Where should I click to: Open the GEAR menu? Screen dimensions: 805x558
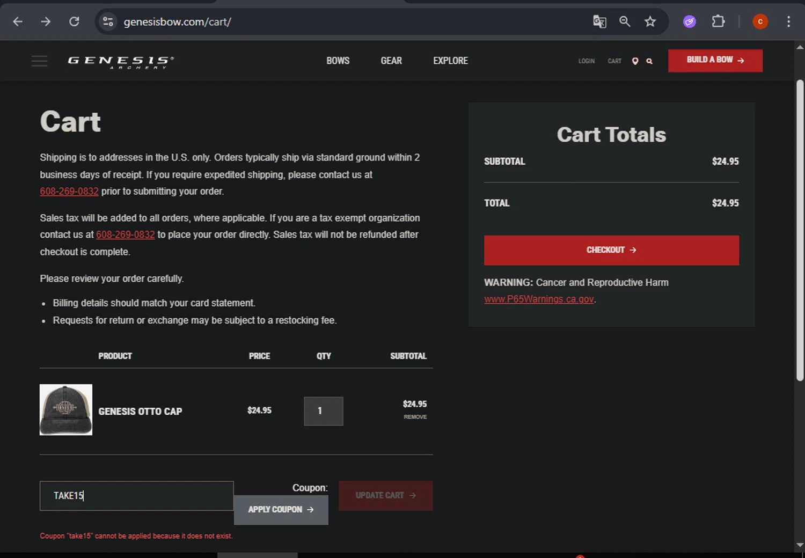pyautogui.click(x=391, y=61)
